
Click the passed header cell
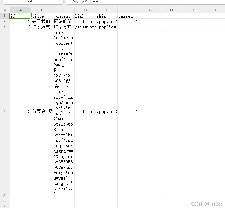[x=128, y=16]
